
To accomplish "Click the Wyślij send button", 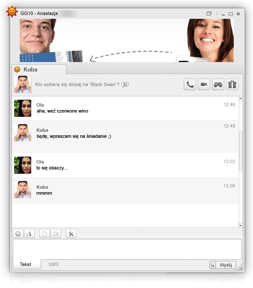I will tap(226, 265).
